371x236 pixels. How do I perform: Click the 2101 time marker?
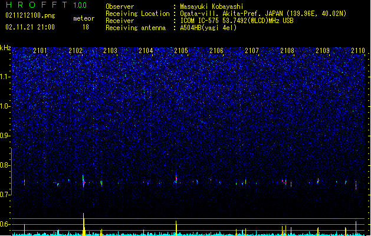click(x=40, y=51)
